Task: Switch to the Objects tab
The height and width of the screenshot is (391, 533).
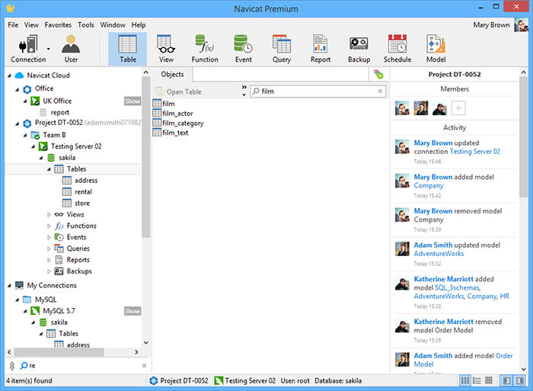Action: [x=172, y=74]
